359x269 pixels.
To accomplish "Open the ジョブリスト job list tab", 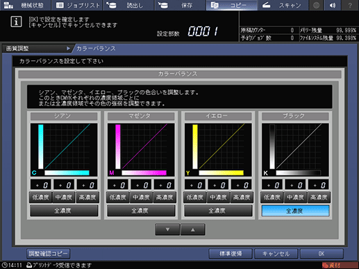I will (x=77, y=5).
